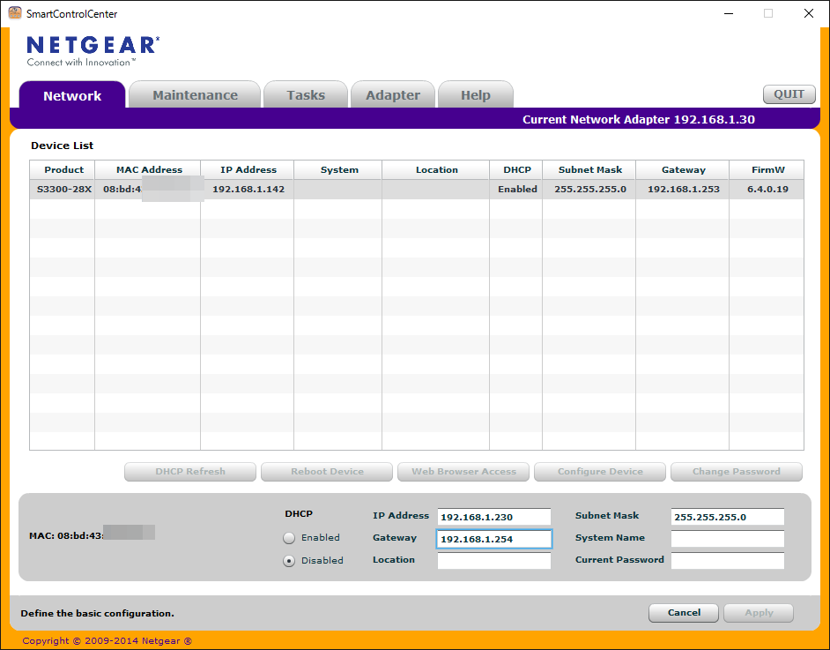Focus the Current Password input field

[728, 560]
